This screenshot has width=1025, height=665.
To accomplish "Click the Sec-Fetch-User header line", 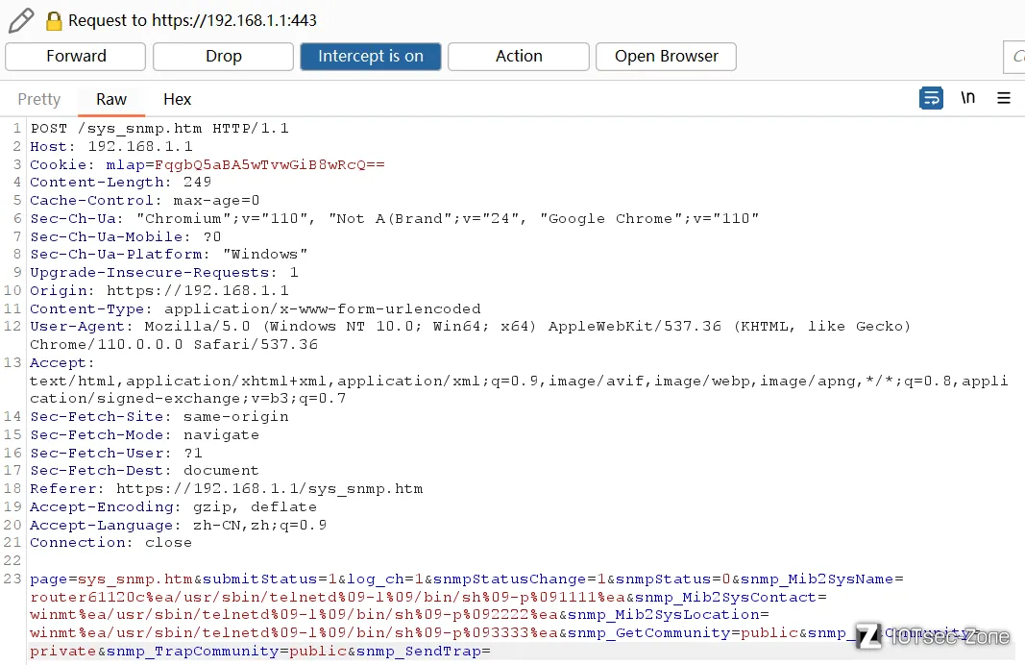I will [115, 454].
